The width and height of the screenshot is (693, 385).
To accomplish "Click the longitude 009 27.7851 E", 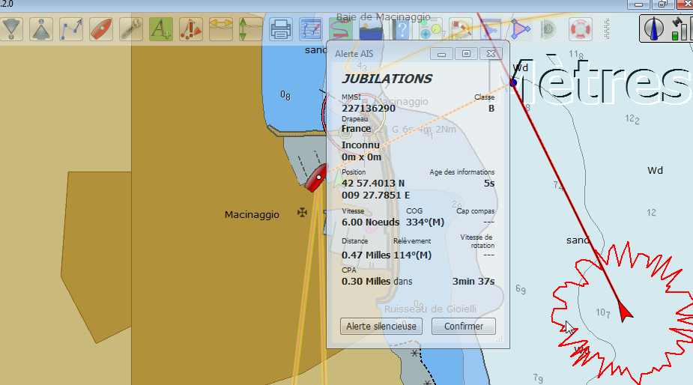I will [x=375, y=195].
